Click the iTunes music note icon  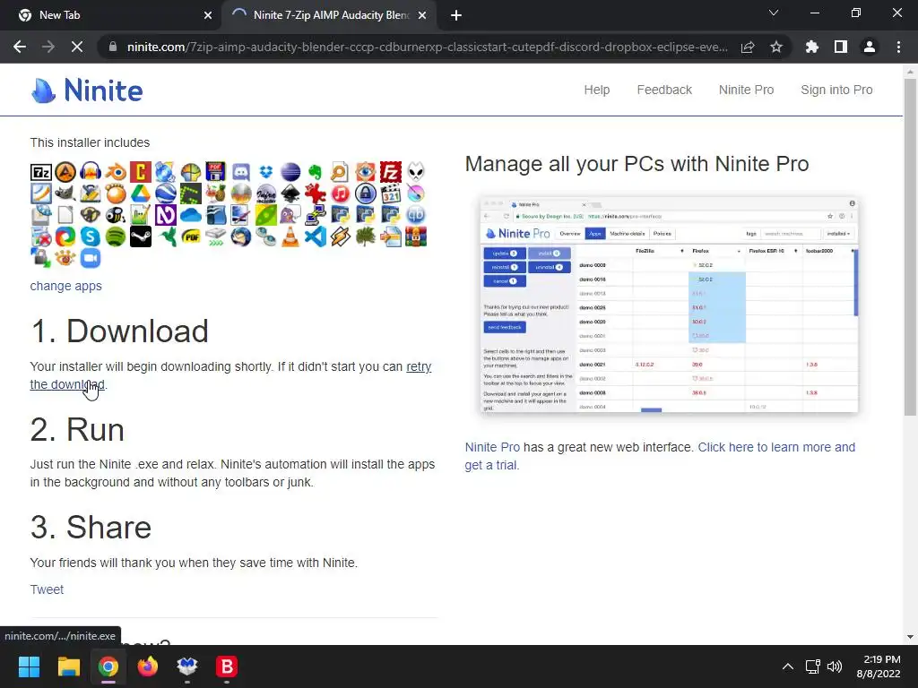click(x=341, y=193)
